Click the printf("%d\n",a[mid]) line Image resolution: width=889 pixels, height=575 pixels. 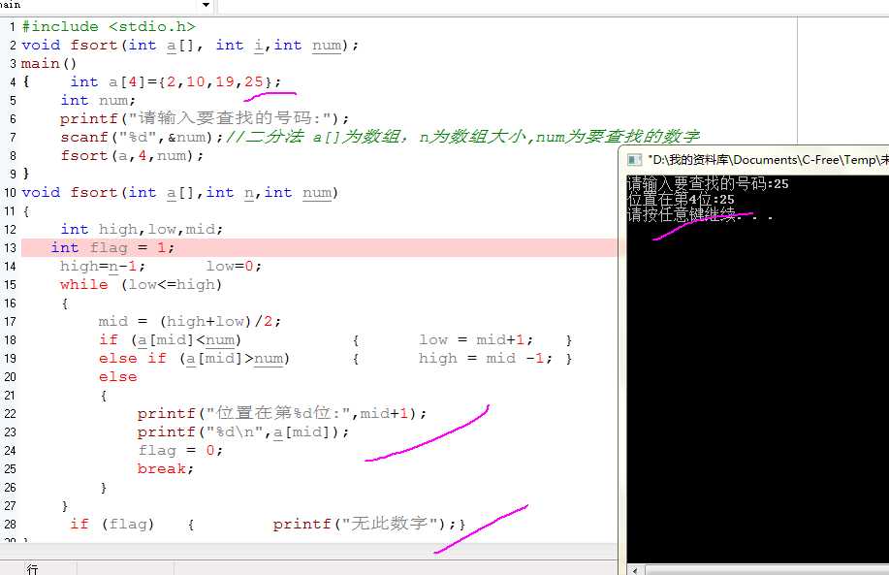pos(243,432)
